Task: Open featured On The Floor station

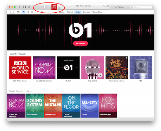Action: [x=71, y=106]
